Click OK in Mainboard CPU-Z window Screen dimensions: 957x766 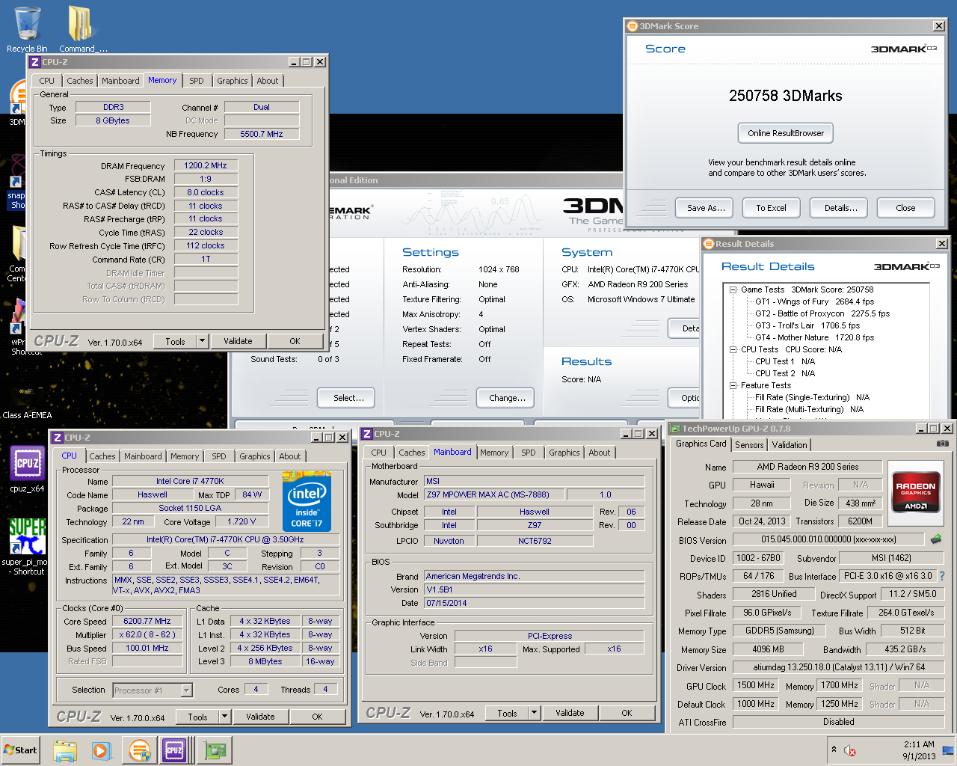click(x=627, y=713)
